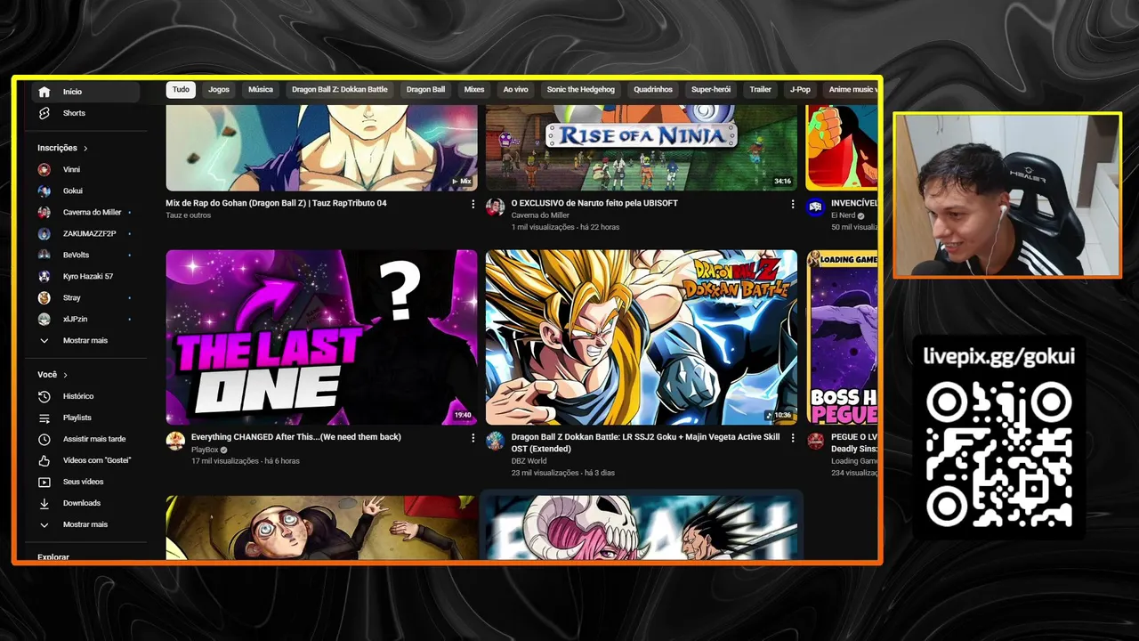
Task: Click Caverna do Miller avatar beside Naruto video title
Action: pyautogui.click(x=495, y=207)
